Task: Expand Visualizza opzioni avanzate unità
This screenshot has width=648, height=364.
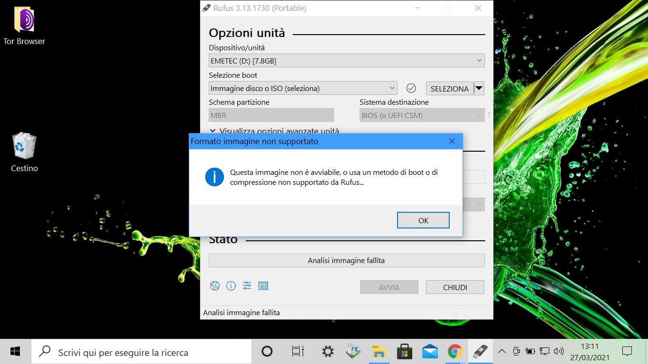Action: point(274,131)
